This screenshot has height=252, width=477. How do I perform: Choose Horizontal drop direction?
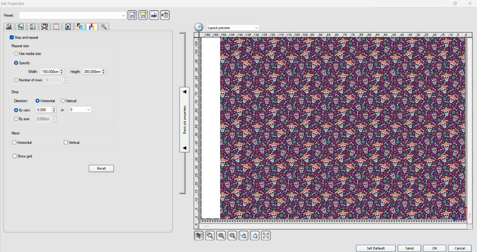coord(38,101)
